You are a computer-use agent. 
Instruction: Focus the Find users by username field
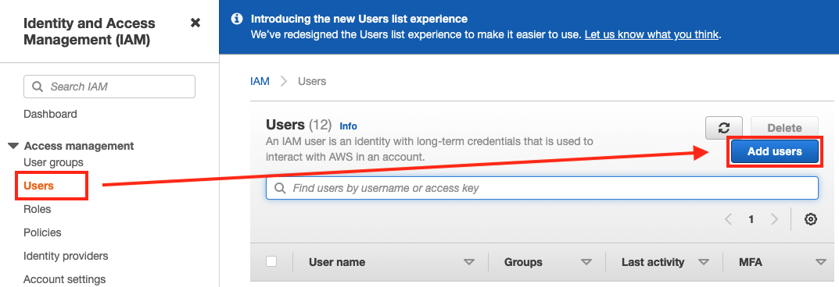[542, 188]
